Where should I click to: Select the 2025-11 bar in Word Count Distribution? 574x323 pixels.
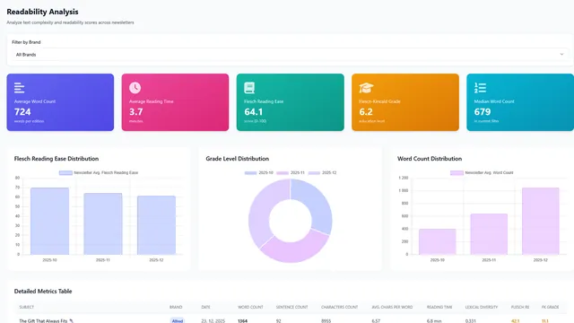[x=489, y=234]
